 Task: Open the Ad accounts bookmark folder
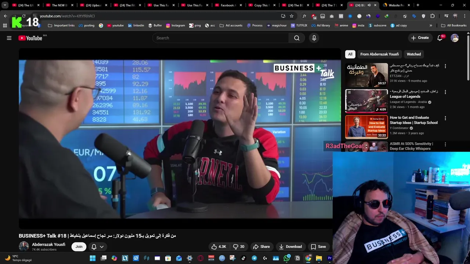[231, 26]
